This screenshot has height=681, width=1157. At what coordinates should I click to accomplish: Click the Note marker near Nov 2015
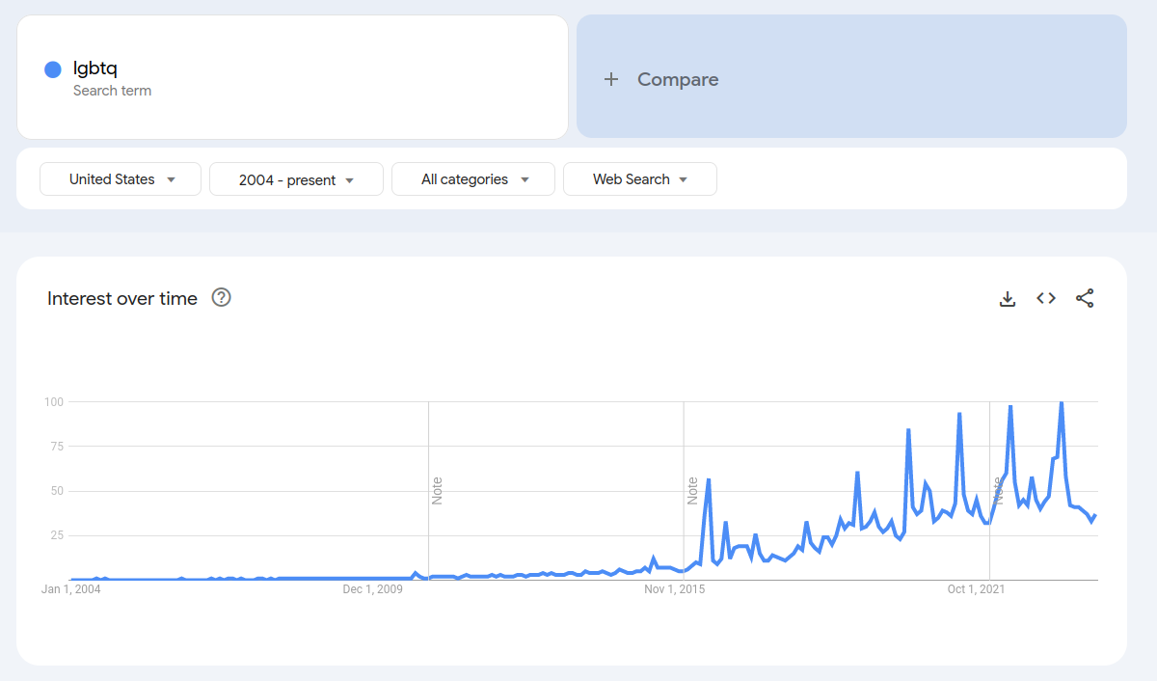(x=692, y=490)
